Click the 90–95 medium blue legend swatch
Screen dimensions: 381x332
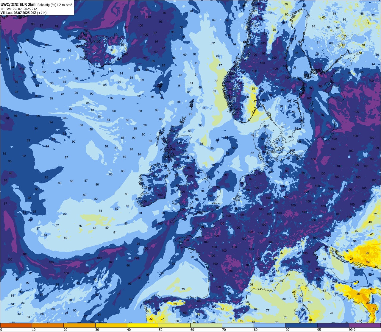pyautogui.click(x=301, y=325)
